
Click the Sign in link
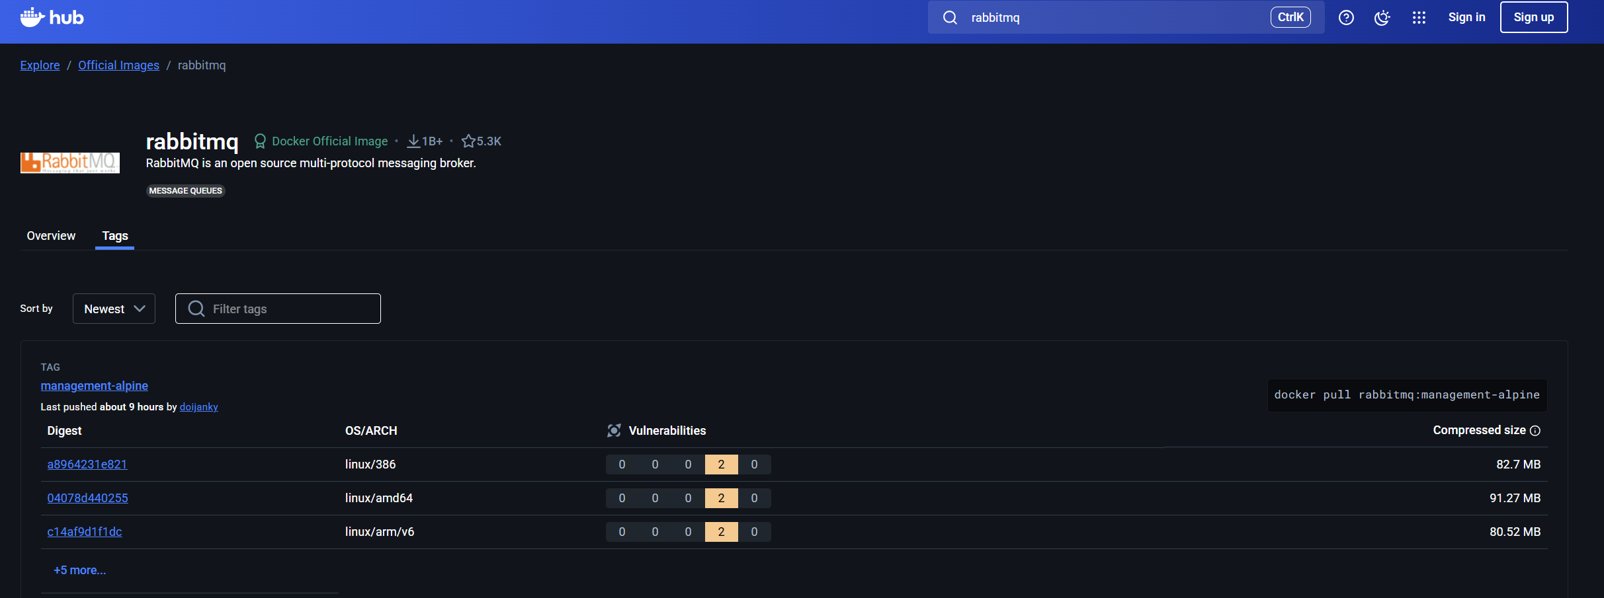pos(1466,17)
